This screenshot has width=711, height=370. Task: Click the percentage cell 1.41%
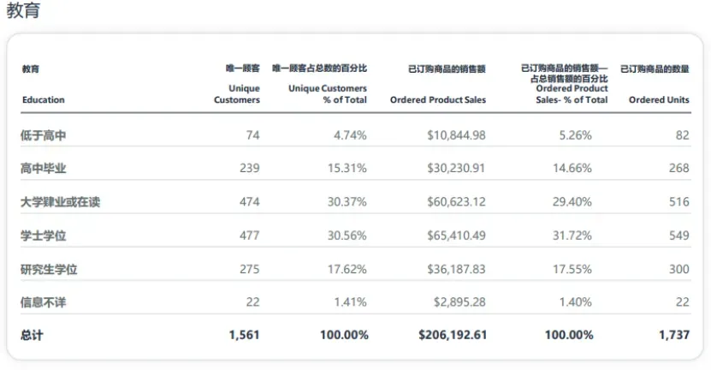(x=351, y=302)
